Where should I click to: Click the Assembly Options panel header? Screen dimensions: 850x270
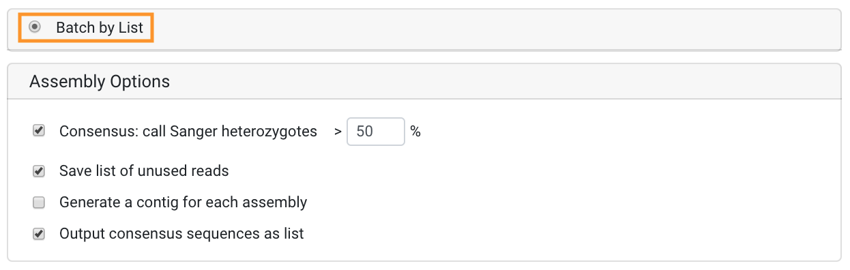point(424,82)
